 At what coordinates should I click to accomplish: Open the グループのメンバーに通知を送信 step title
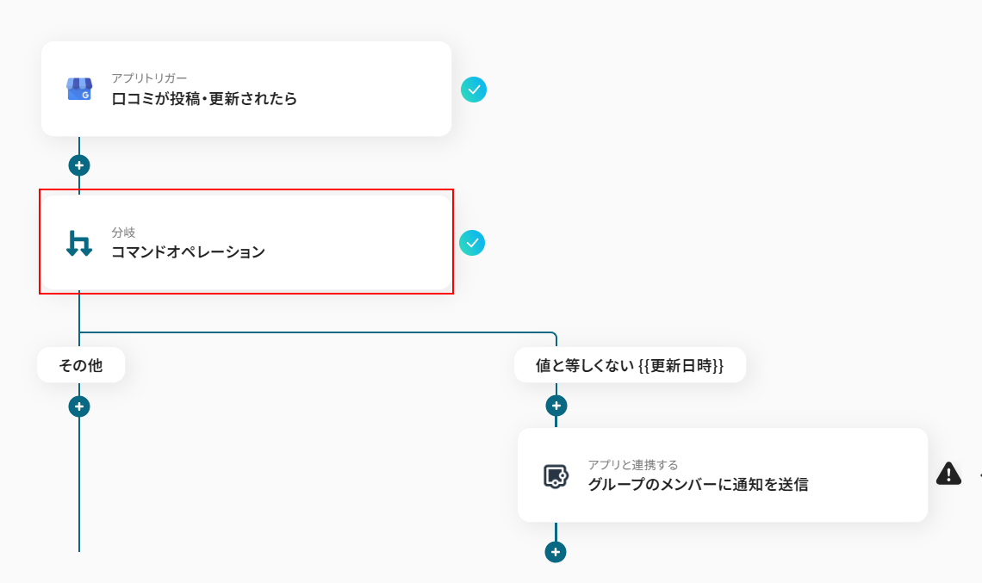coord(698,484)
